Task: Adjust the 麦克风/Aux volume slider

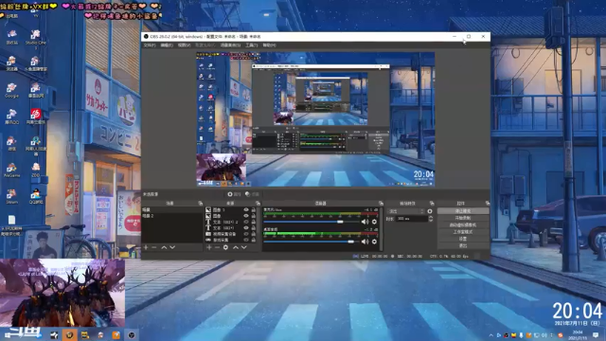Action: point(312,222)
